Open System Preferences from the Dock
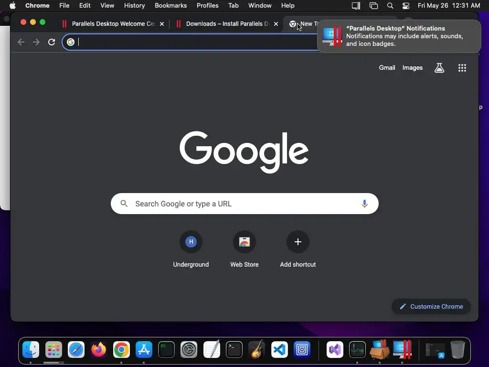This screenshot has height=367, width=489. pyautogui.click(x=189, y=349)
